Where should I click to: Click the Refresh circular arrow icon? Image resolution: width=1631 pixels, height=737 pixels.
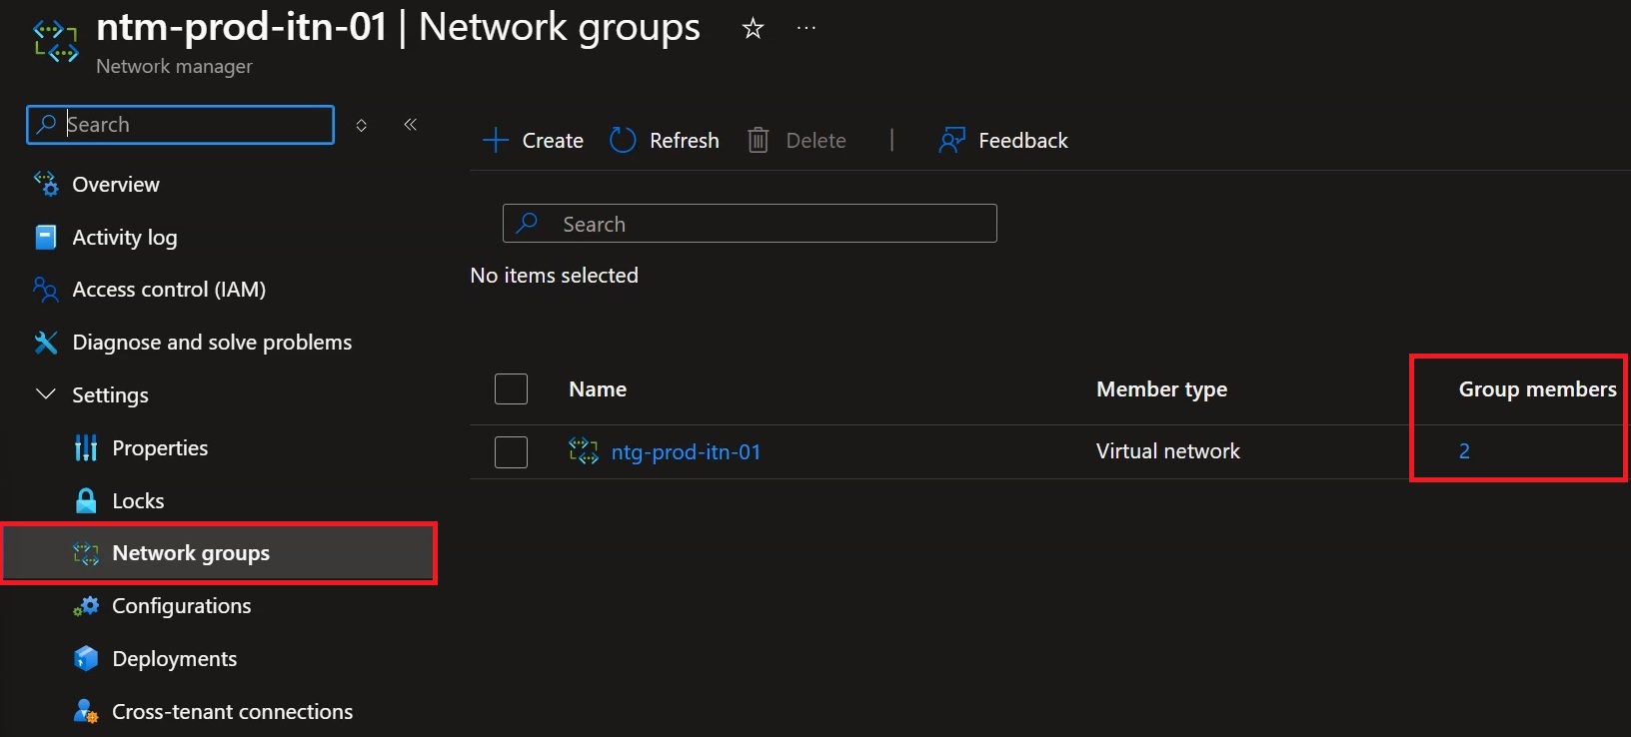tap(623, 140)
